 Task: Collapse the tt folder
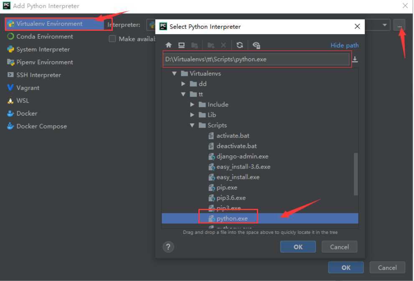point(183,94)
